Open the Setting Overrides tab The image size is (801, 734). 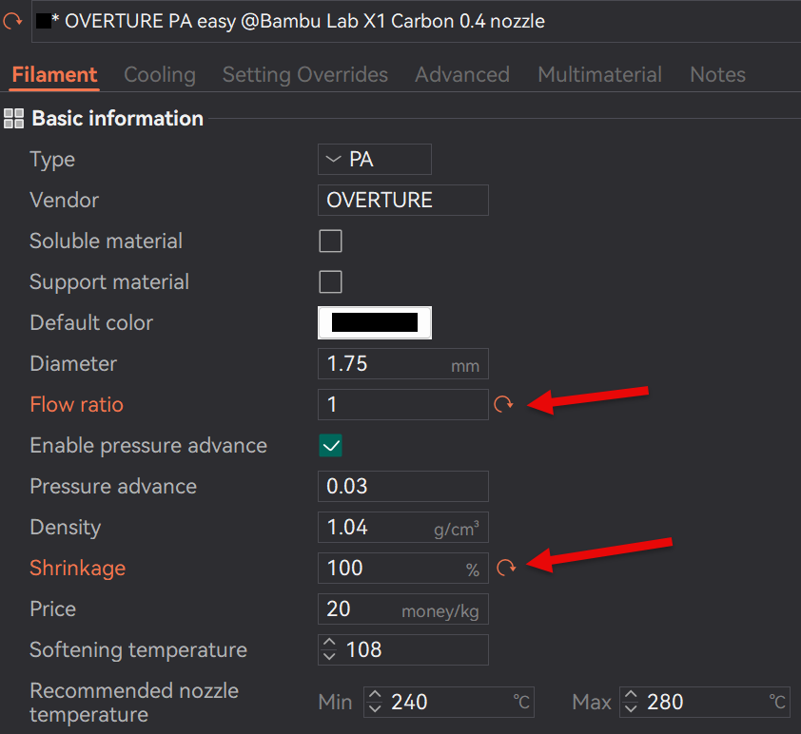click(x=304, y=74)
